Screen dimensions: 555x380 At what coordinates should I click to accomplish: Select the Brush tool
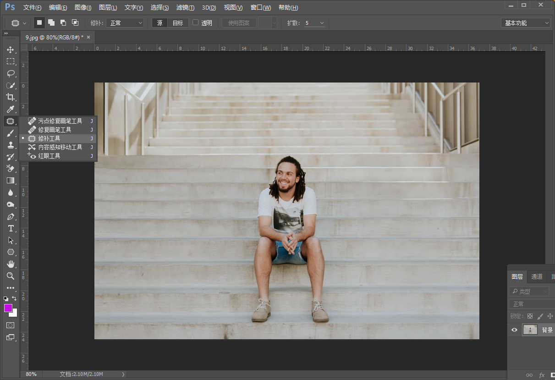click(x=10, y=133)
